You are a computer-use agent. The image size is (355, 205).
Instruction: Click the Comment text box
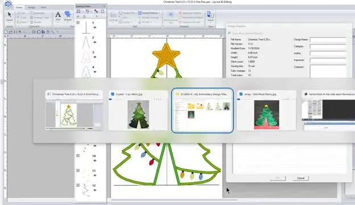[x=328, y=71]
